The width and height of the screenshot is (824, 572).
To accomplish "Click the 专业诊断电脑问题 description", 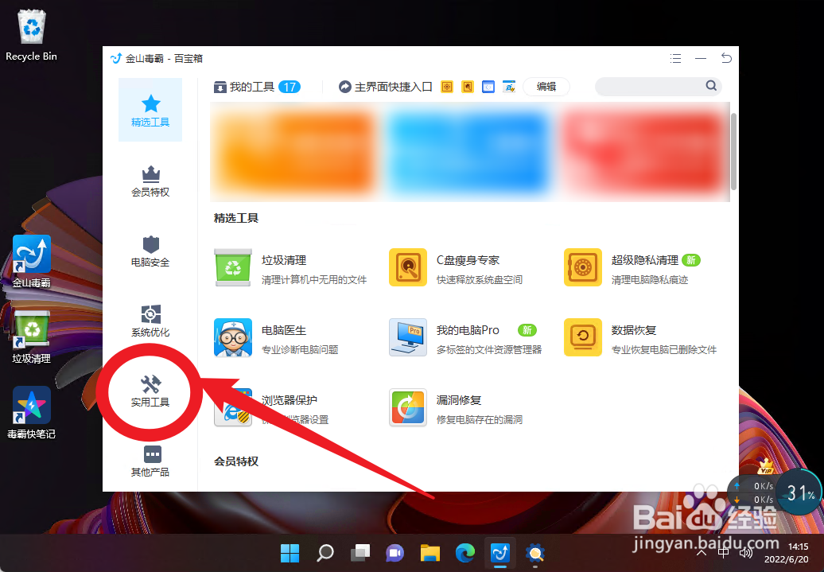I will 300,349.
